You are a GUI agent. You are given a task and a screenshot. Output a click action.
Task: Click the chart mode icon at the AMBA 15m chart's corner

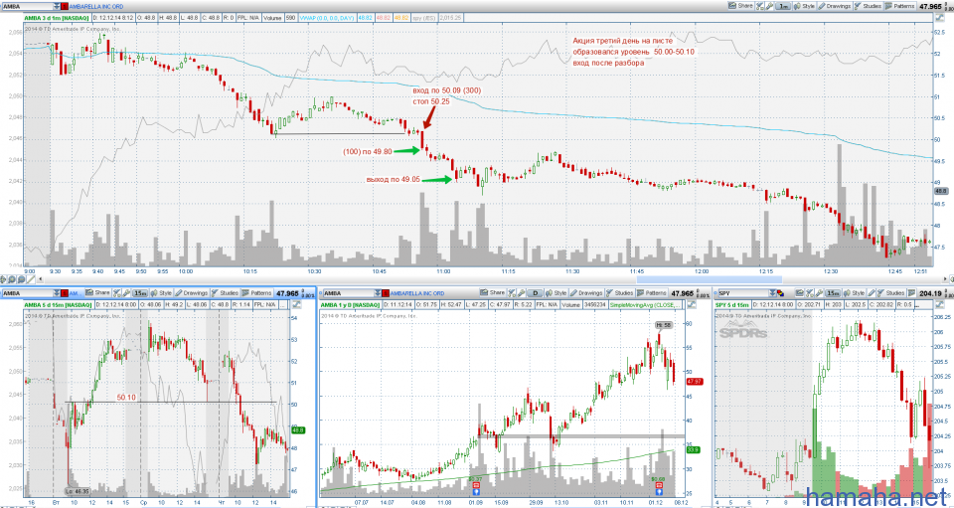297,304
